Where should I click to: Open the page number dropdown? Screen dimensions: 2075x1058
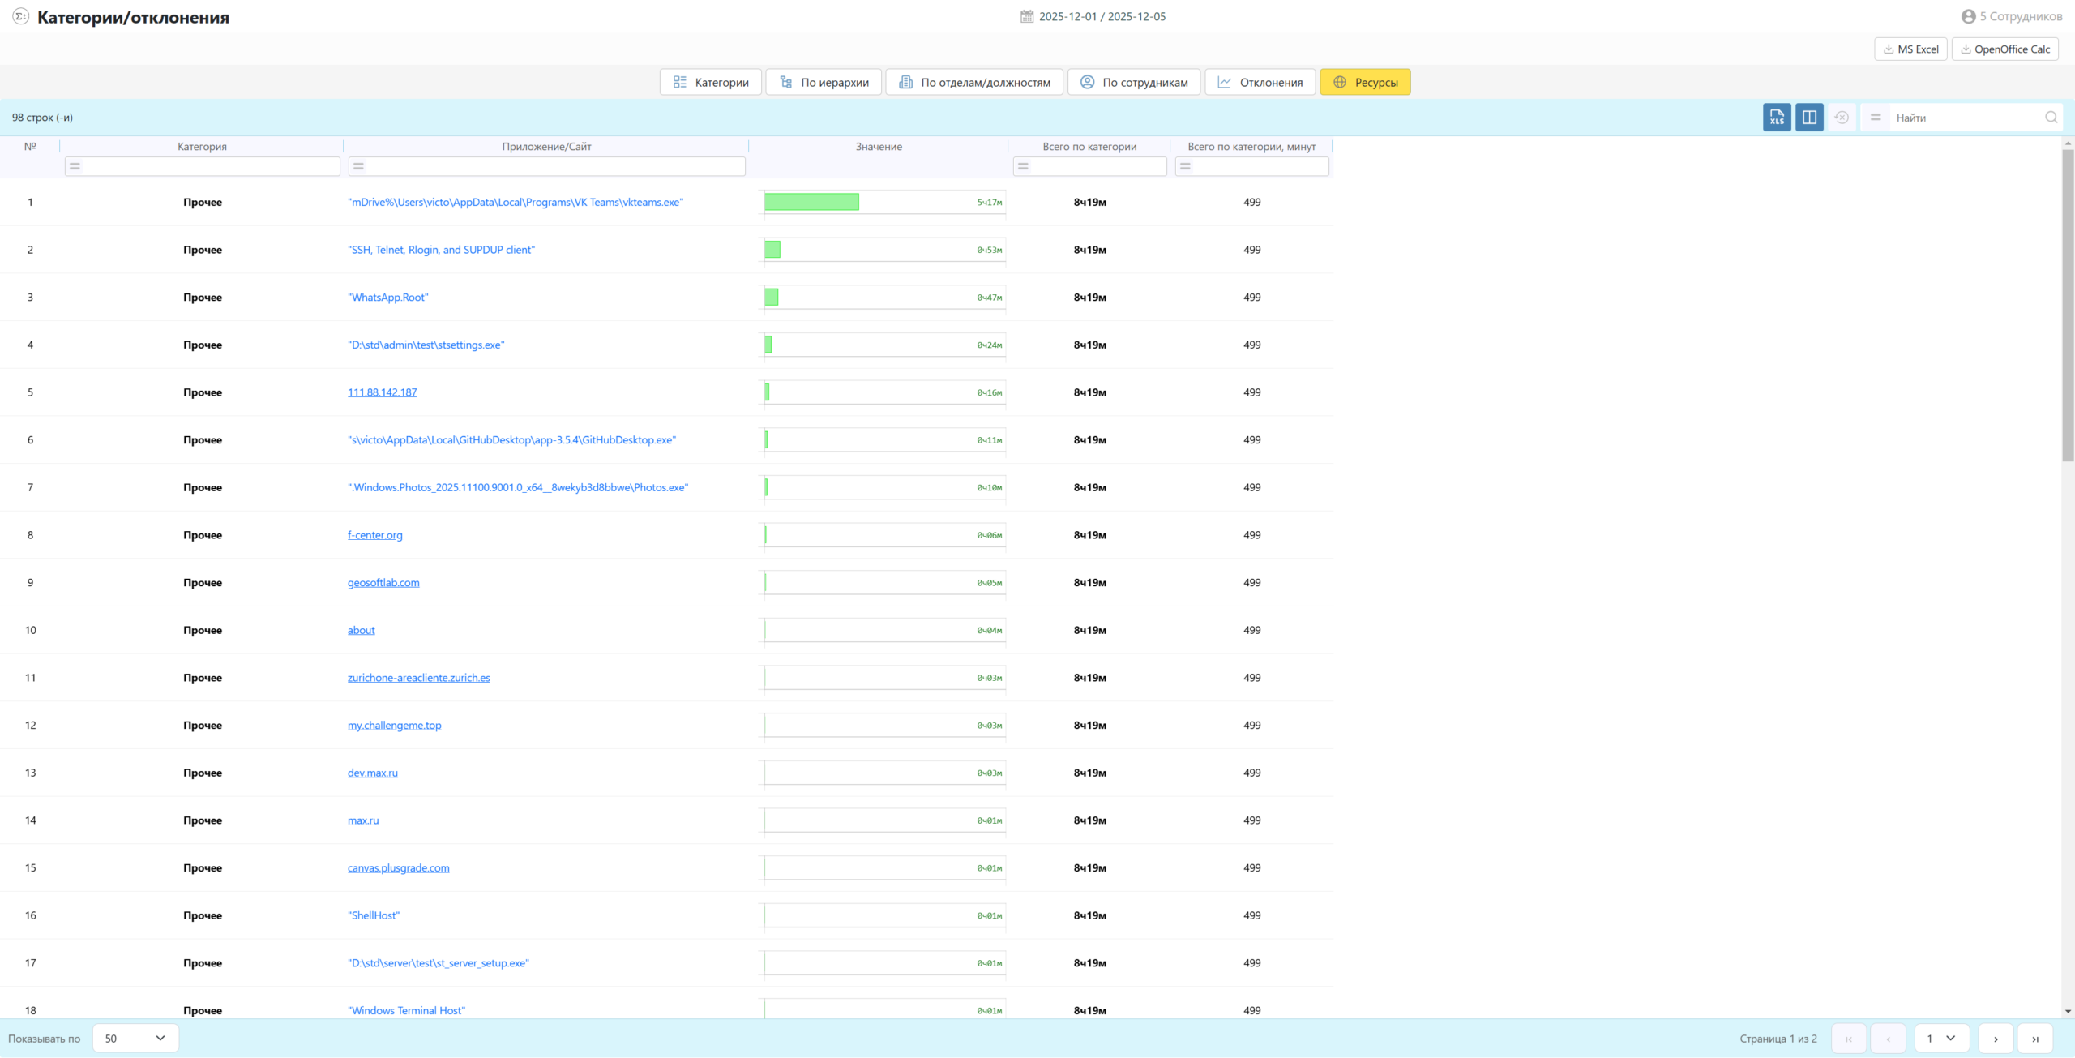click(x=1941, y=1039)
